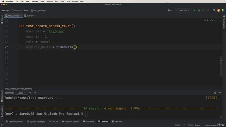Open the Python Packages tool window
Viewport: 226px width, 127px height.
point(36,121)
